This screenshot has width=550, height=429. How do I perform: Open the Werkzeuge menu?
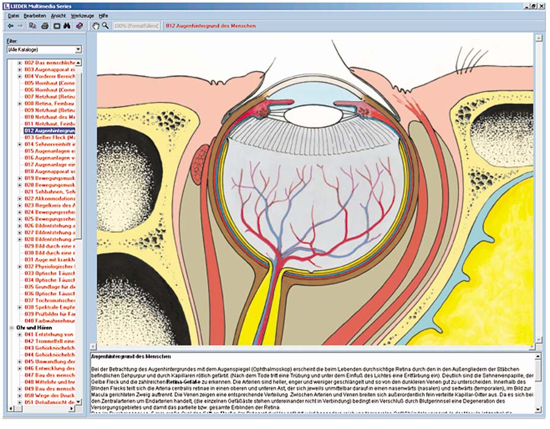(82, 14)
